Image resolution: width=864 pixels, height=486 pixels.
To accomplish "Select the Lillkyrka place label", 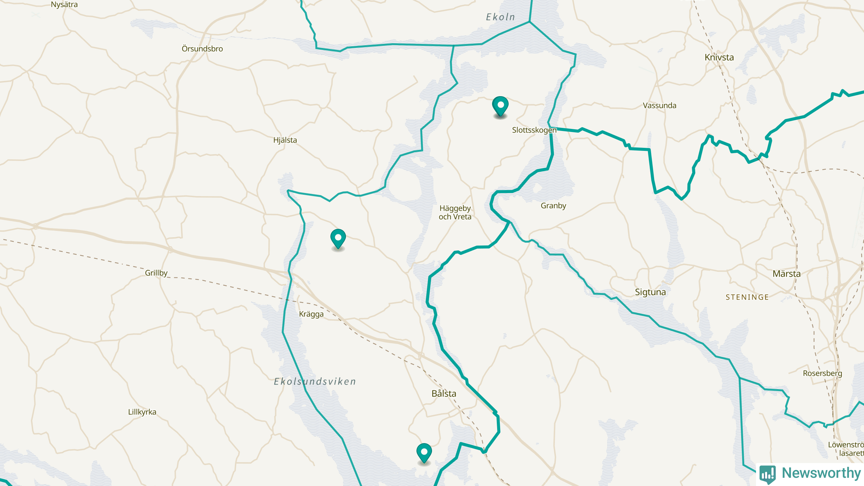I will (x=142, y=412).
